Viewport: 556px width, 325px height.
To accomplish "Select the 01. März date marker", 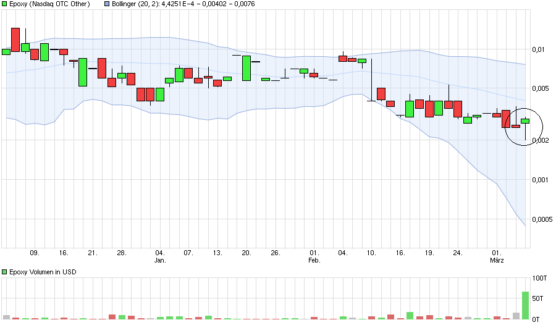I will pyautogui.click(x=497, y=256).
